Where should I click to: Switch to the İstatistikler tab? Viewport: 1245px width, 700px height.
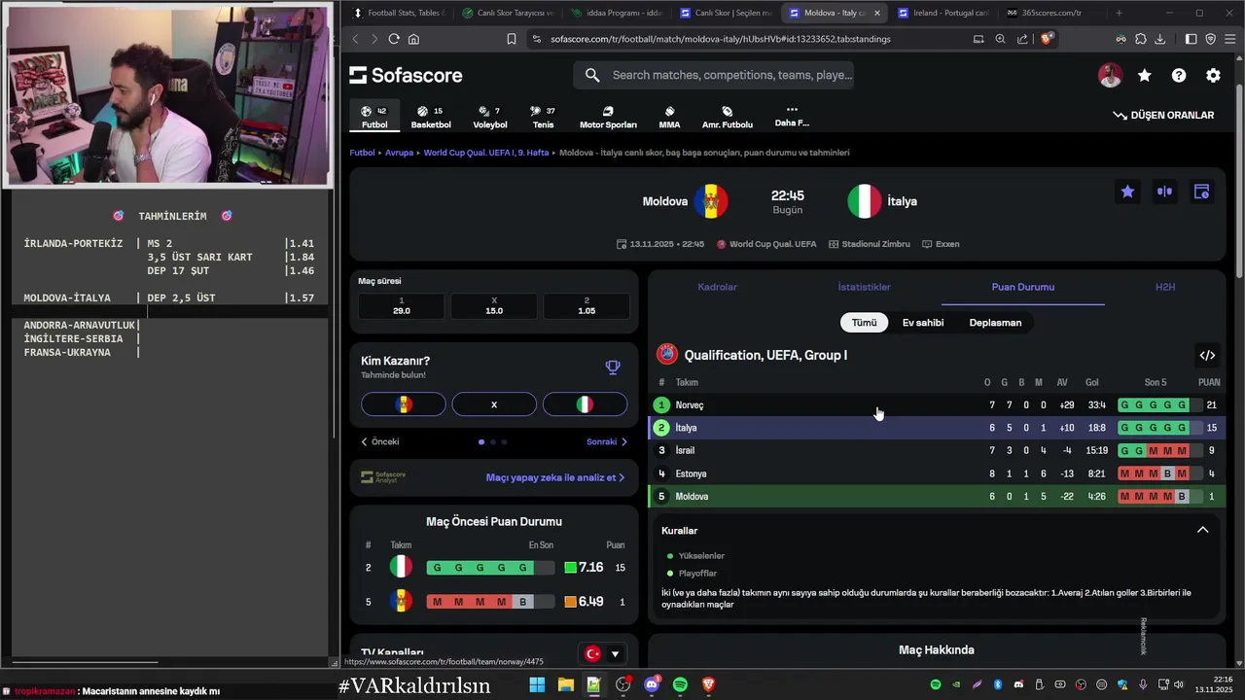[864, 287]
